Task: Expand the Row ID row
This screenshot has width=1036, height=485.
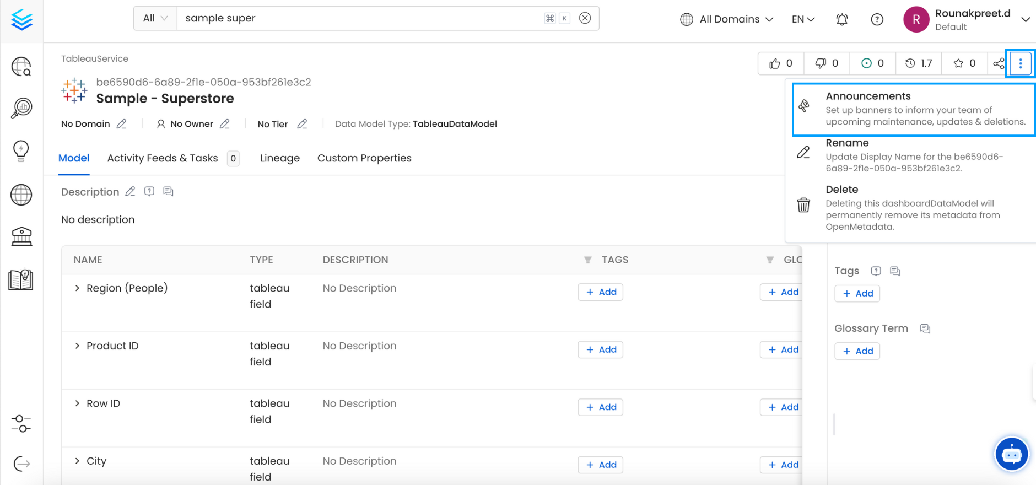Action: [x=77, y=403]
